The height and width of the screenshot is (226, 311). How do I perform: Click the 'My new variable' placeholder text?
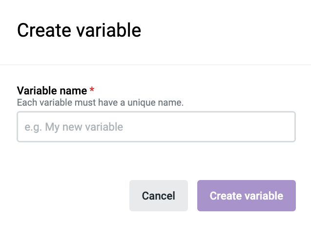click(84, 127)
